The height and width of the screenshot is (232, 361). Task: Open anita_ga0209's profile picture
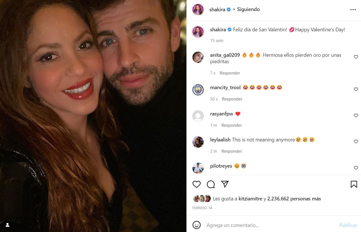coord(198,57)
